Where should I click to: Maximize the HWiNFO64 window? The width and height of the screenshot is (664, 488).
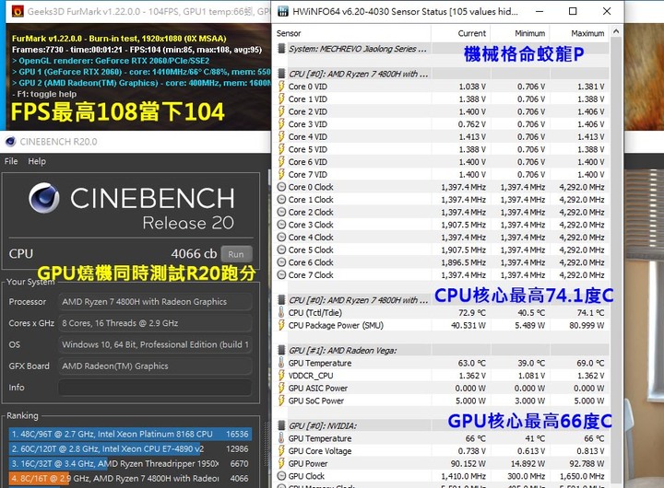(573, 11)
